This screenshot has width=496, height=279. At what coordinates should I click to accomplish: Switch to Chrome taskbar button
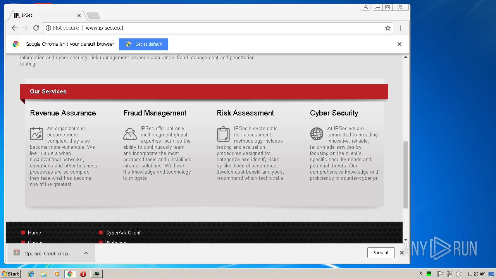[x=70, y=274]
